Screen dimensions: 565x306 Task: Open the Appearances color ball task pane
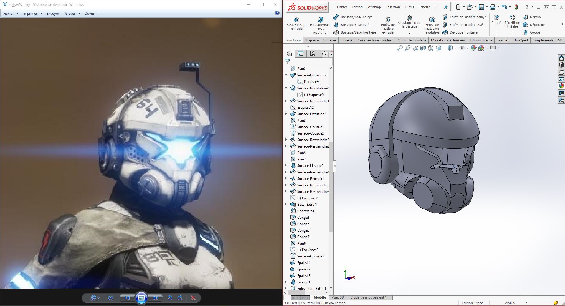tap(561, 86)
